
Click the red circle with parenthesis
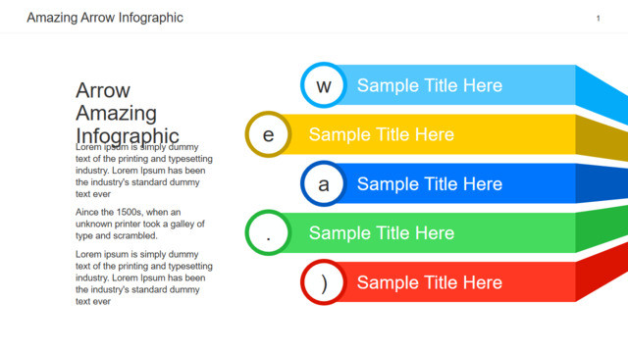[324, 282]
